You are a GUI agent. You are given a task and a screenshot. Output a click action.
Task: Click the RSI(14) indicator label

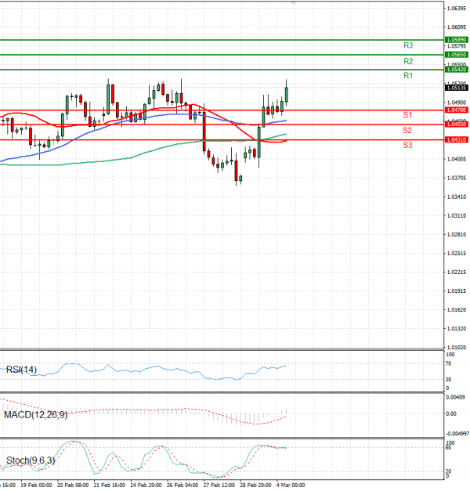(x=21, y=370)
